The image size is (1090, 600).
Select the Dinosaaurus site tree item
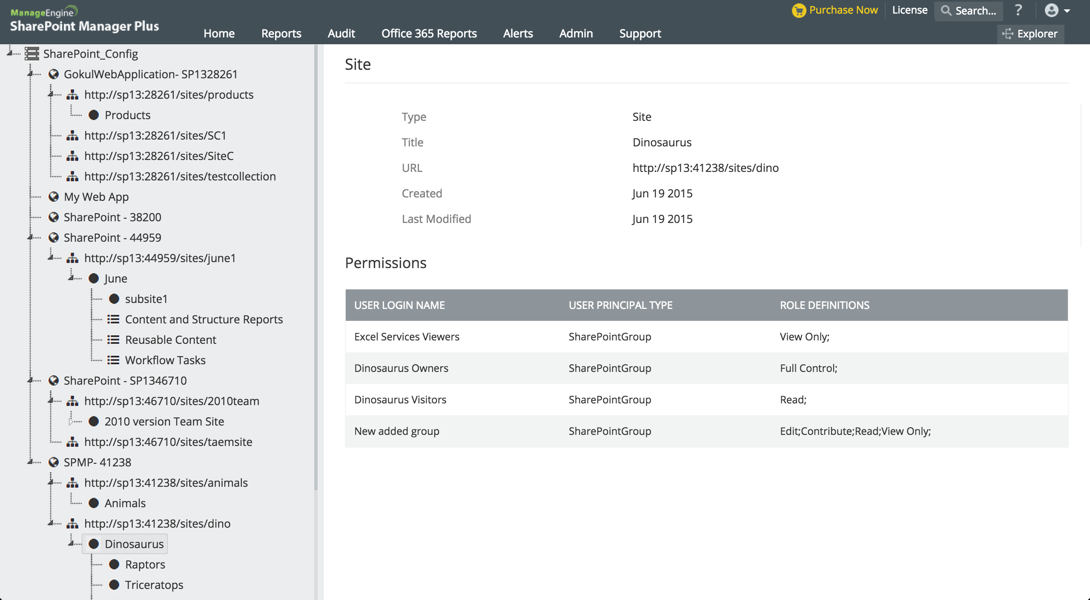point(134,543)
